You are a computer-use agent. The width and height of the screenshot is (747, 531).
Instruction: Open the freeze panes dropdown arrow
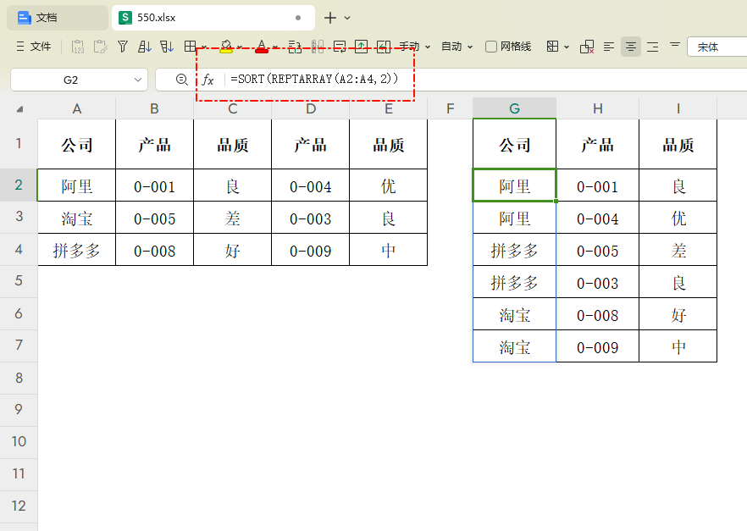567,47
